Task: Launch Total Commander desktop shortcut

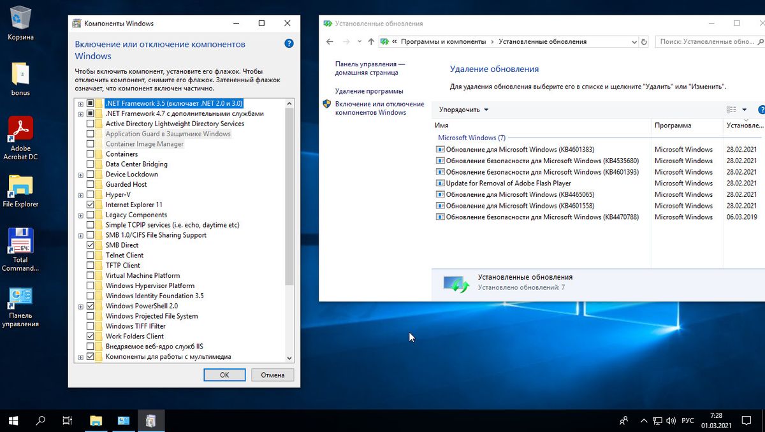Action: [20, 249]
